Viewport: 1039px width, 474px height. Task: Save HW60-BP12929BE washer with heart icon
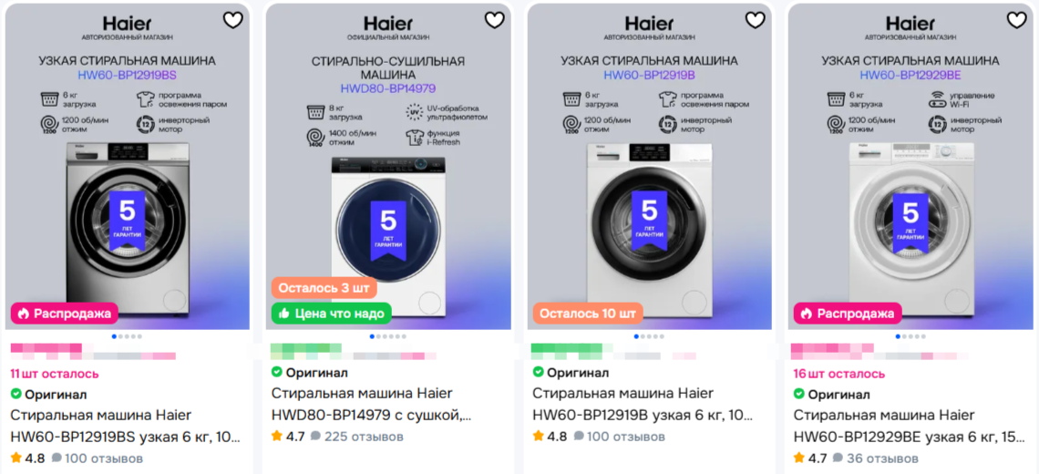pos(1016,21)
